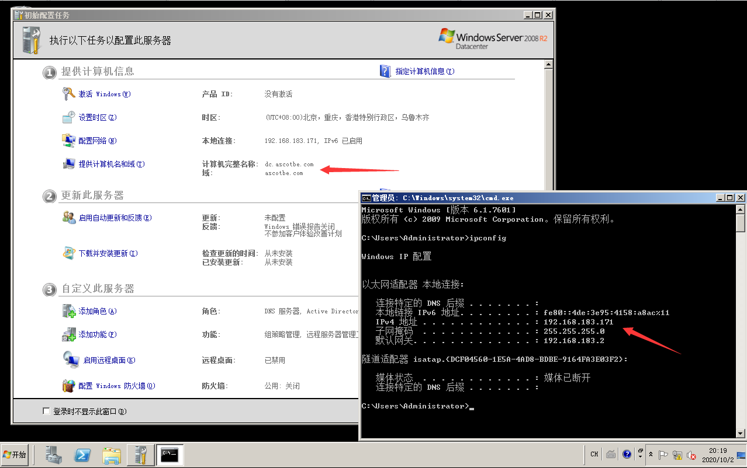Image resolution: width=747 pixels, height=468 pixels.
Task: Click the network status tray icon
Action: click(677, 455)
